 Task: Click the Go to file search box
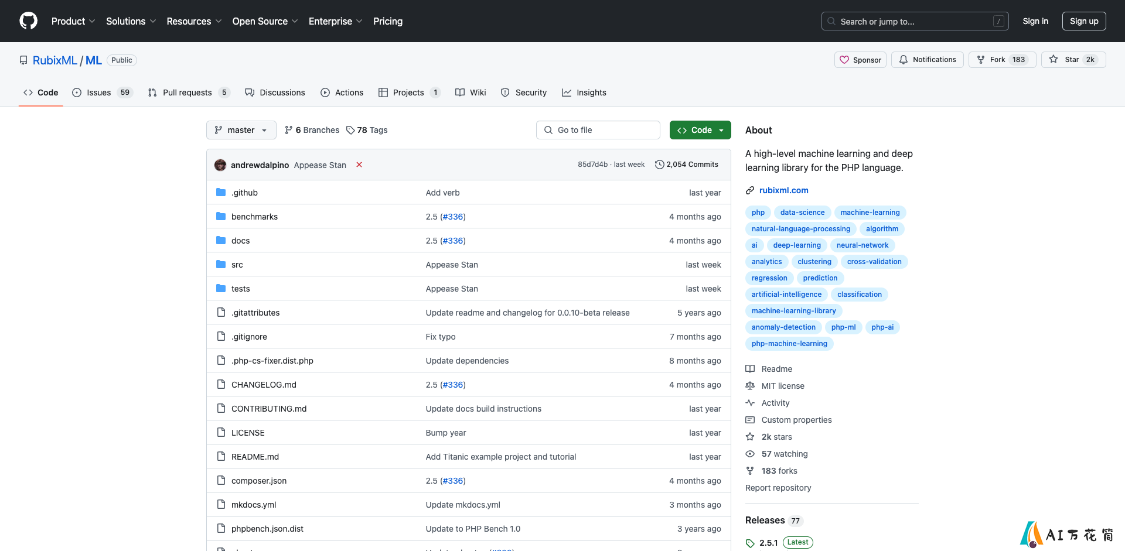coord(598,130)
